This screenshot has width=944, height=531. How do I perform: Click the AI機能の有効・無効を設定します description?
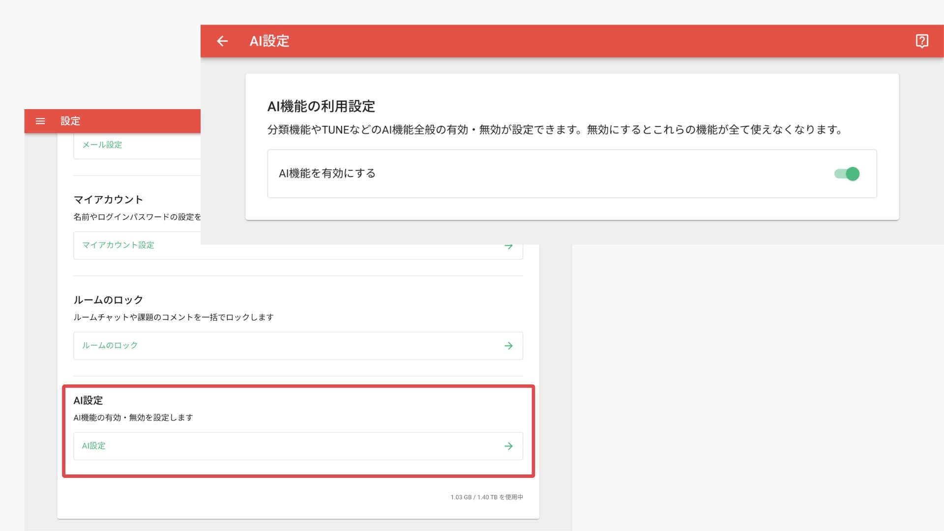pyautogui.click(x=133, y=417)
